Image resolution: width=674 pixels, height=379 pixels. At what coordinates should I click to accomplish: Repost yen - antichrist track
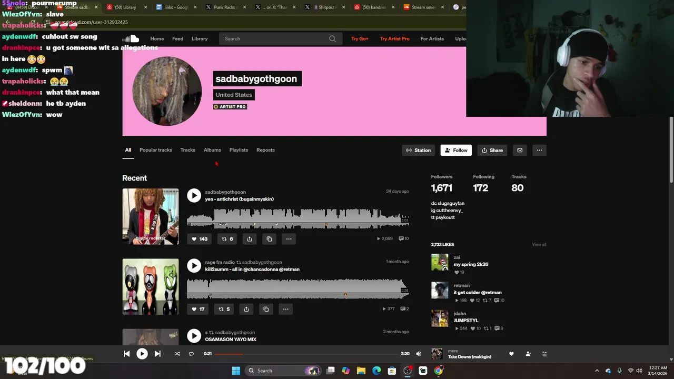click(x=227, y=239)
